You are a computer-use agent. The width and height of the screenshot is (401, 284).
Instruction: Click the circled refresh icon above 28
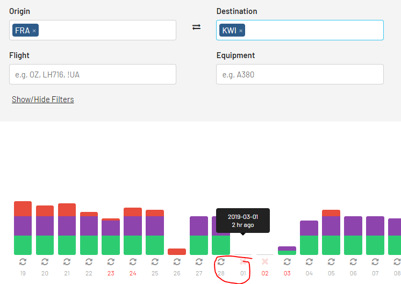221,261
